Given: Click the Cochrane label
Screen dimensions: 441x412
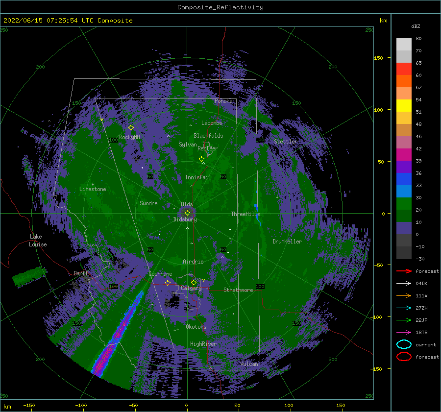Looking at the screenshot, I should coord(160,274).
